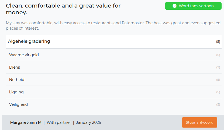Click the overall rating score (5)
This screenshot has height=130, width=224.
click(218, 42)
